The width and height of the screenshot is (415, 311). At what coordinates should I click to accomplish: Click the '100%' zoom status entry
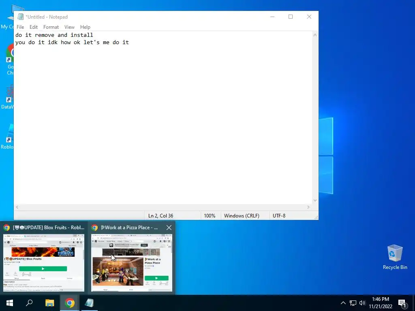(210, 215)
